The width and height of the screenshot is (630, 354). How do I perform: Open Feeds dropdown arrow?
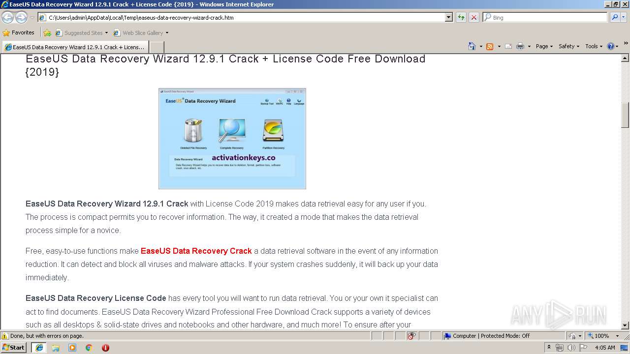coord(499,46)
